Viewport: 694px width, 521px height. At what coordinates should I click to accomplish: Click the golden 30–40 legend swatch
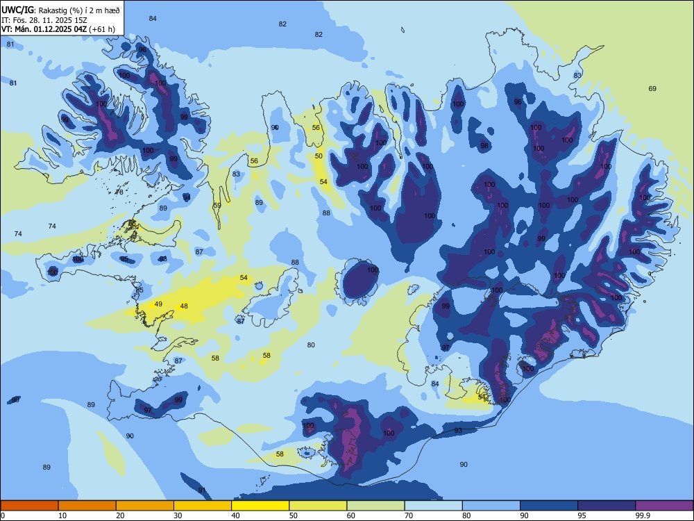(203, 506)
